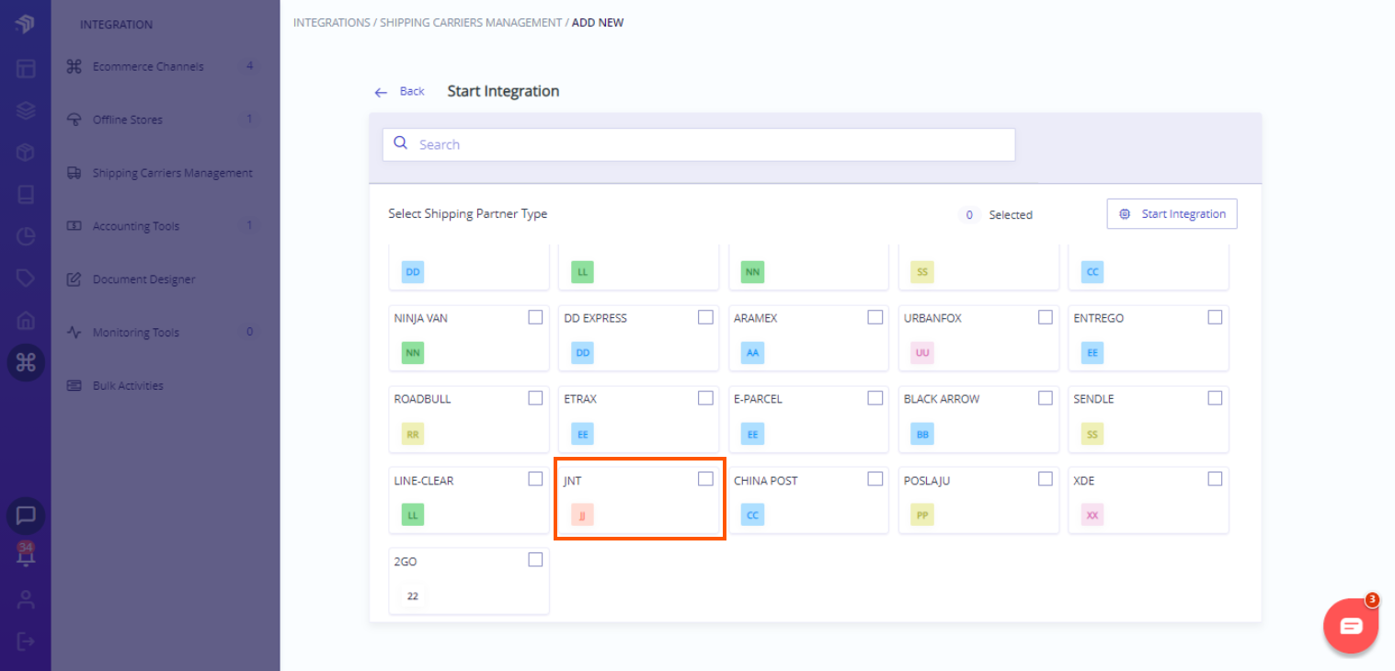
Task: Select the highlighted integration command icon
Action: point(26,363)
